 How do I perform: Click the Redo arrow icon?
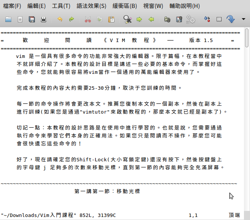[72, 19]
